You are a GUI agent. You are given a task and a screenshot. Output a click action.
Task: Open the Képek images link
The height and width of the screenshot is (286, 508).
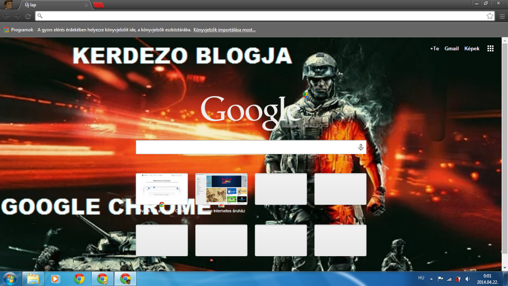471,48
